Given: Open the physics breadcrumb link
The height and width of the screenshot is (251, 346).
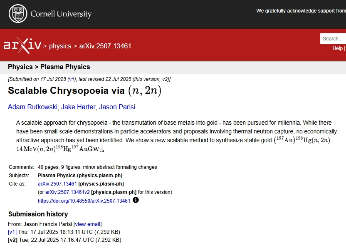Looking at the screenshot, I should (x=60, y=46).
